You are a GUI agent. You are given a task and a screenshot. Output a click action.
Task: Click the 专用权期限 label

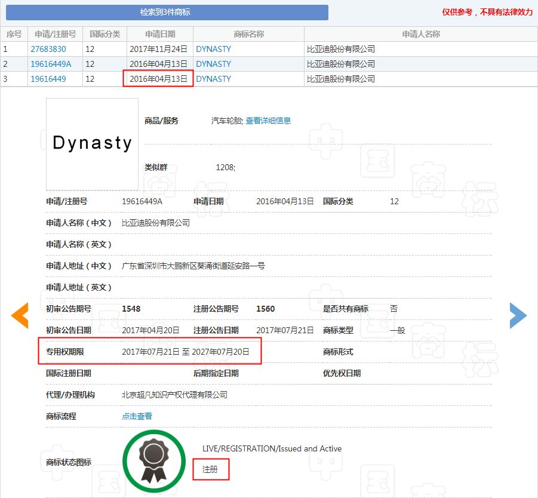click(65, 352)
